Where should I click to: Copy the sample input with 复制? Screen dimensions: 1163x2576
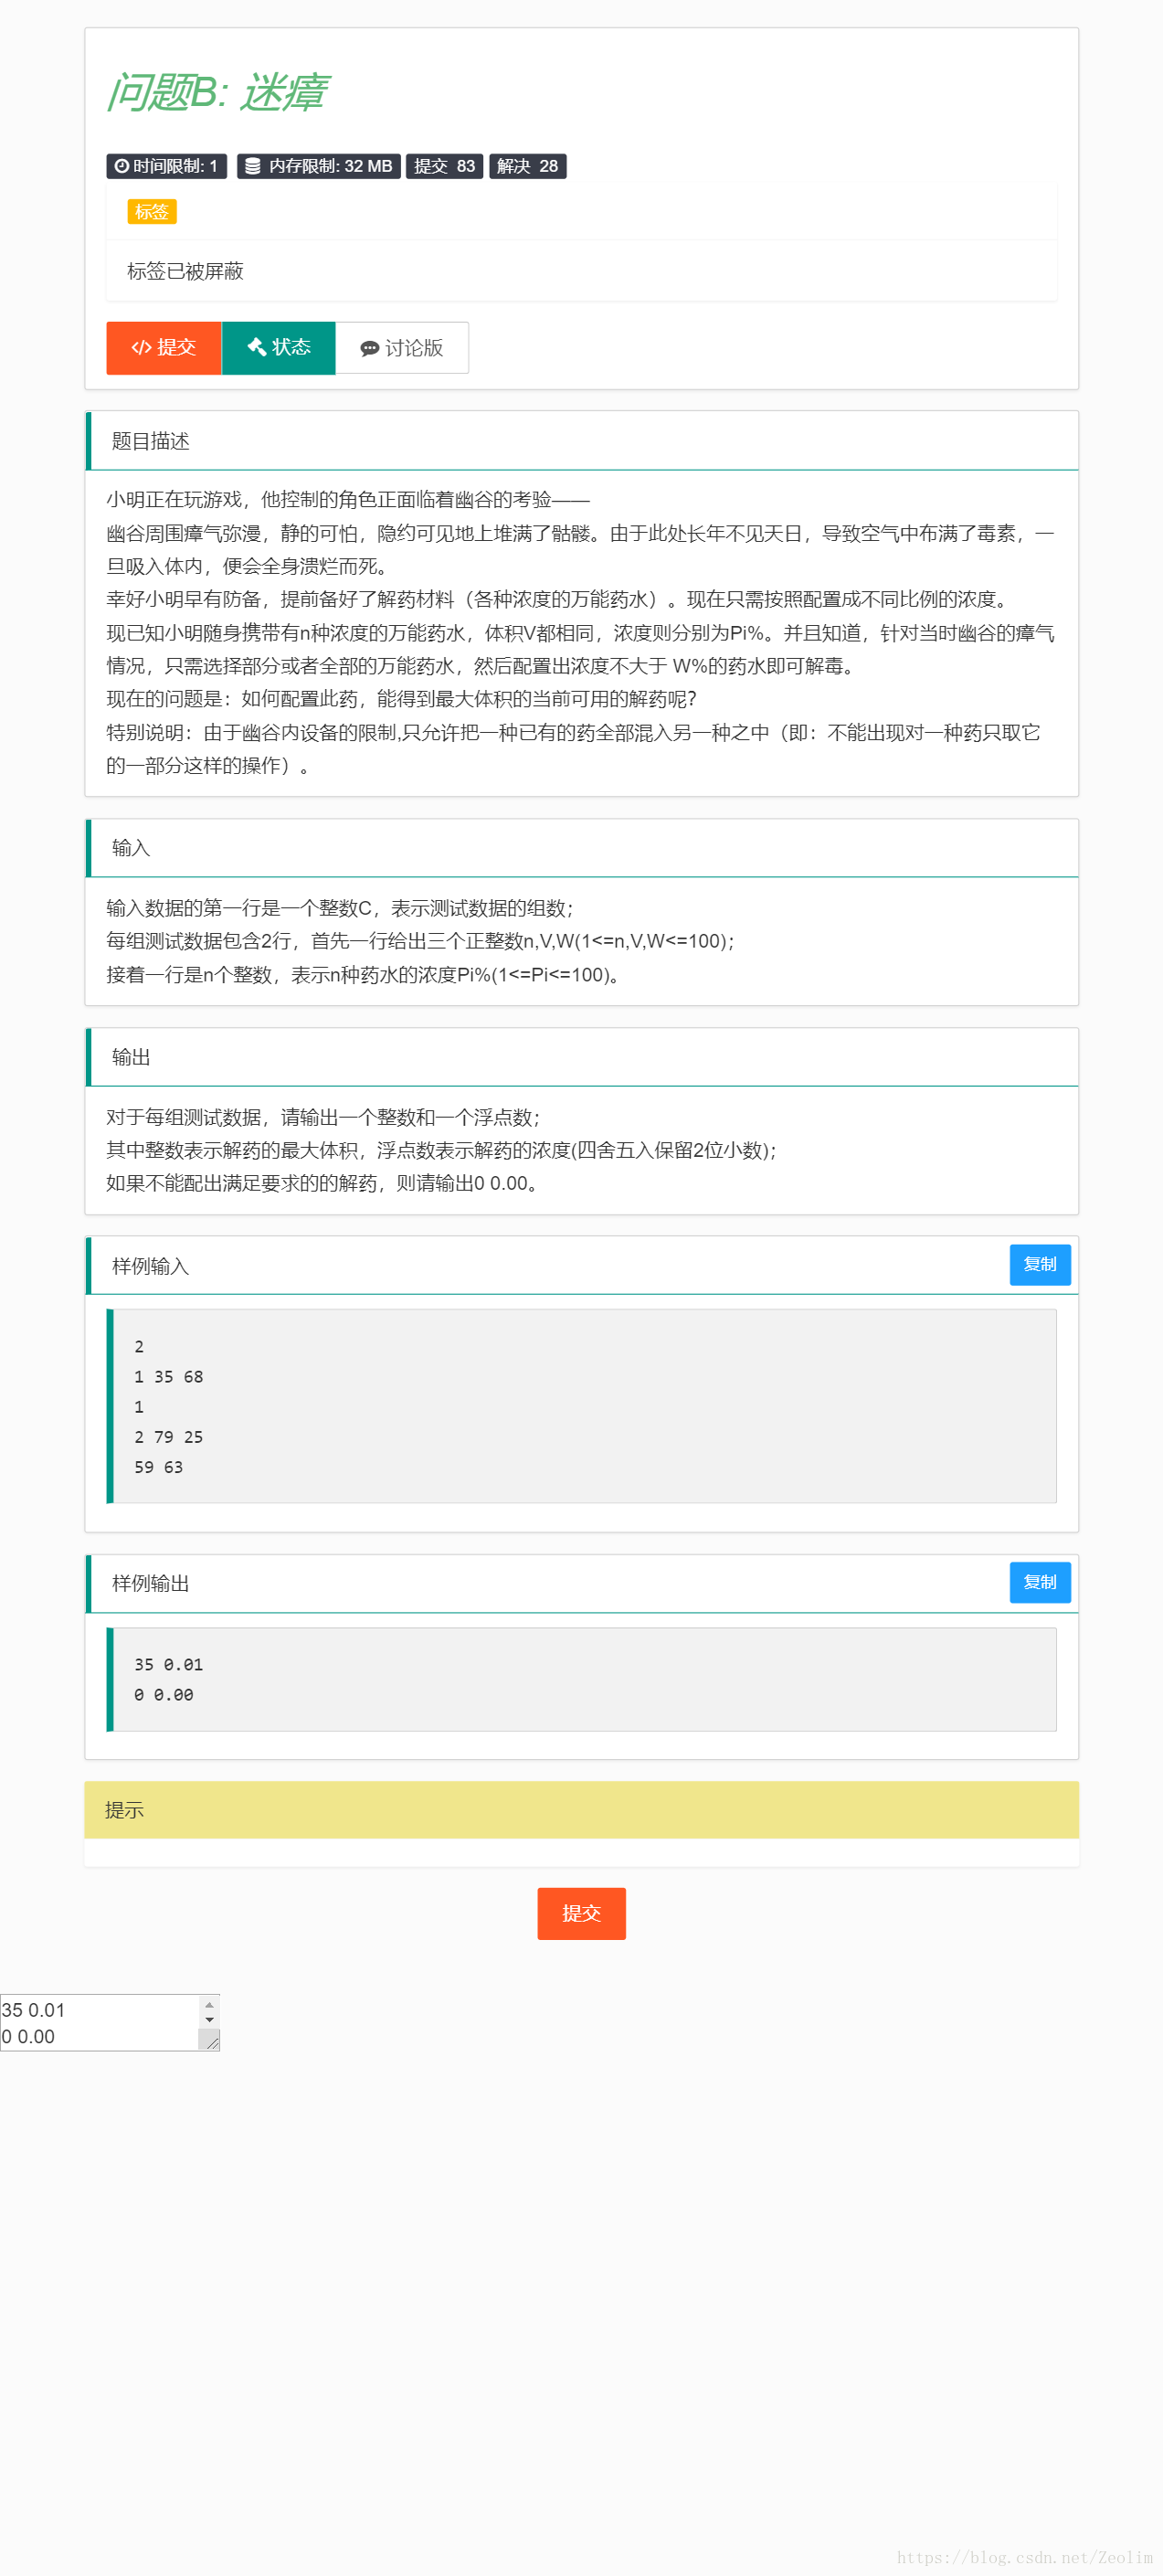click(1040, 1265)
